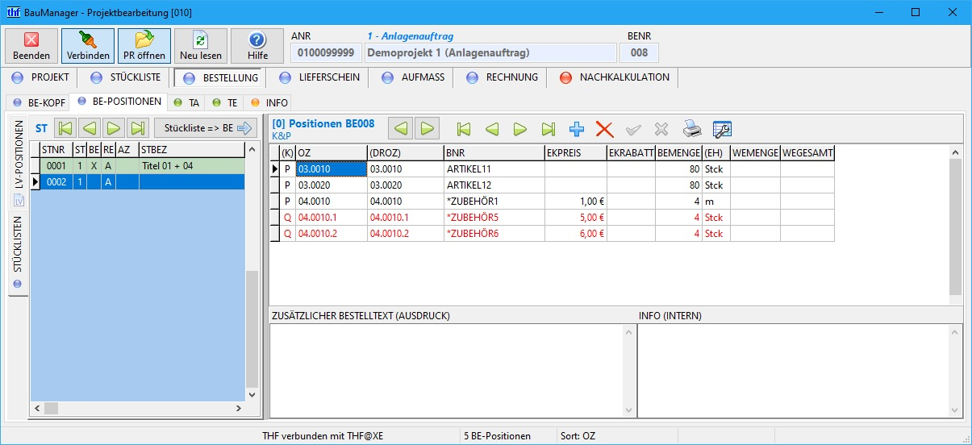
Task: Move to previous BE position
Action: pos(492,129)
